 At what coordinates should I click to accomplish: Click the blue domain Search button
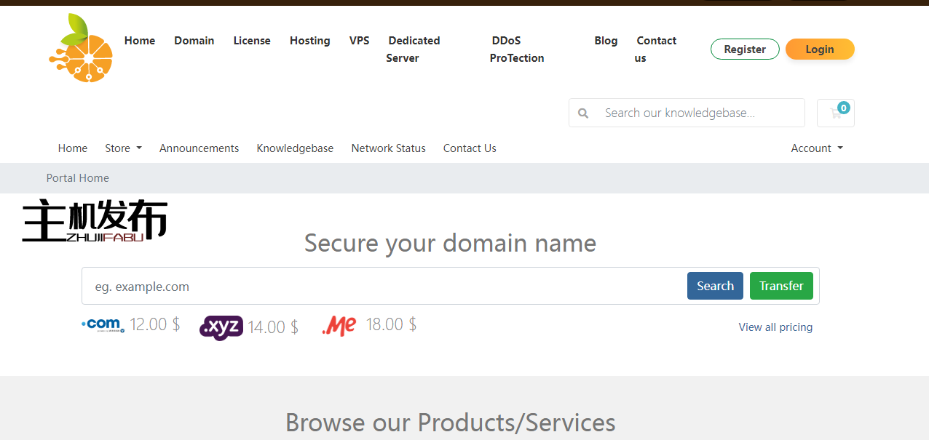pos(715,286)
